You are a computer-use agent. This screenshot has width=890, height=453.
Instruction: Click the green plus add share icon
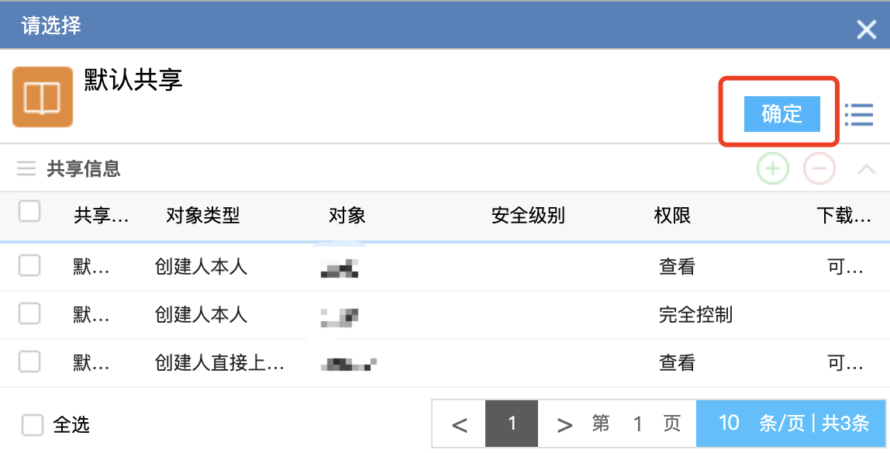point(772,168)
